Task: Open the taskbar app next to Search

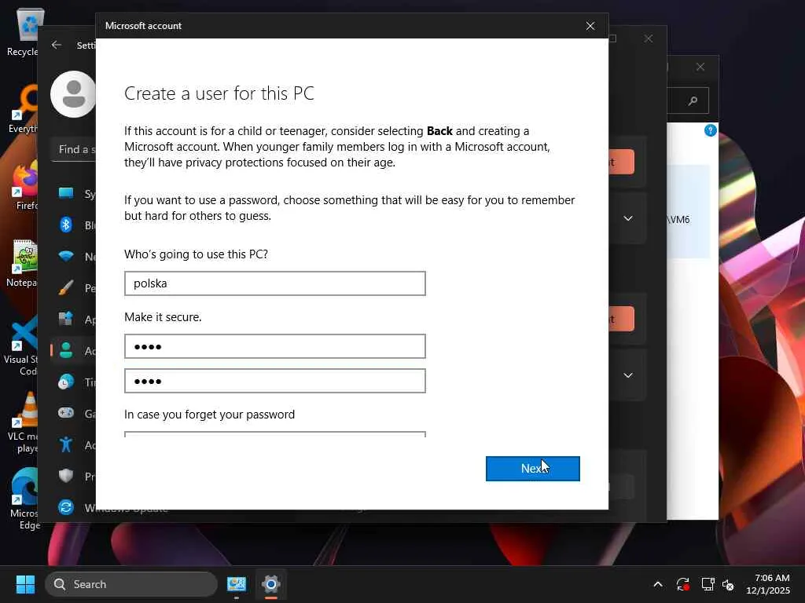Action: tap(237, 584)
